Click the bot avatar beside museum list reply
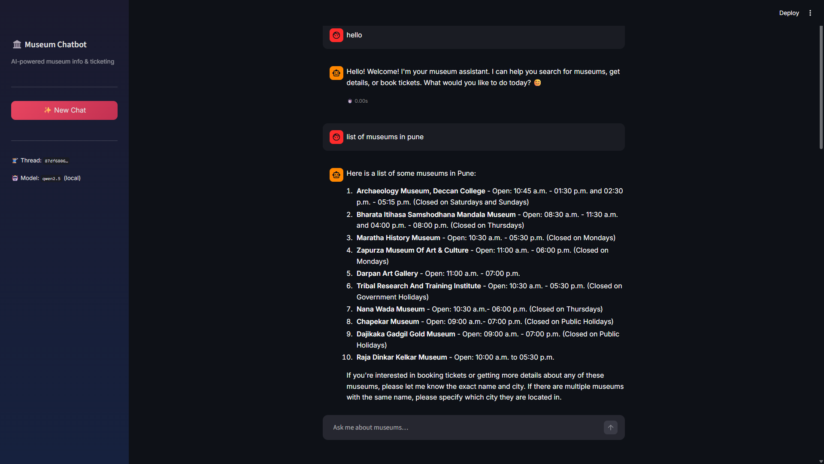The height and width of the screenshot is (464, 824). point(336,175)
